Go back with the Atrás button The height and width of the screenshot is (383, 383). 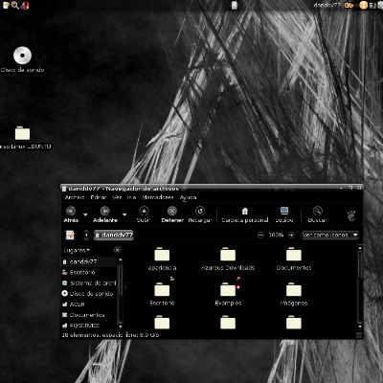click(71, 214)
